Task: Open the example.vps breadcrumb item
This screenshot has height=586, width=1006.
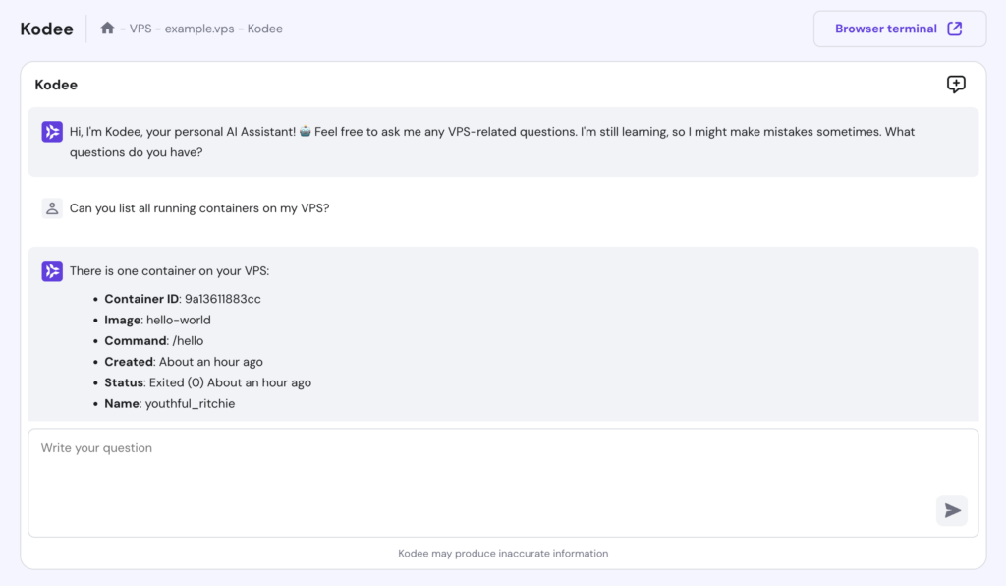Action: coord(198,29)
